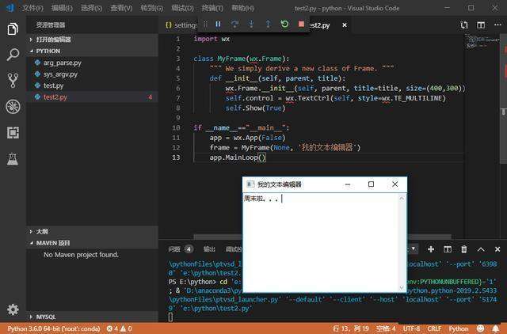The width and height of the screenshot is (507, 334).
Task: Open test.py in explorer
Action: tap(93, 85)
